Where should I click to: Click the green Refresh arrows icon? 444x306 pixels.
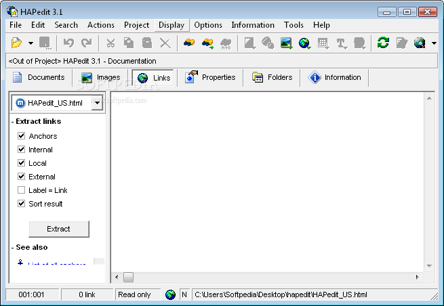[383, 43]
